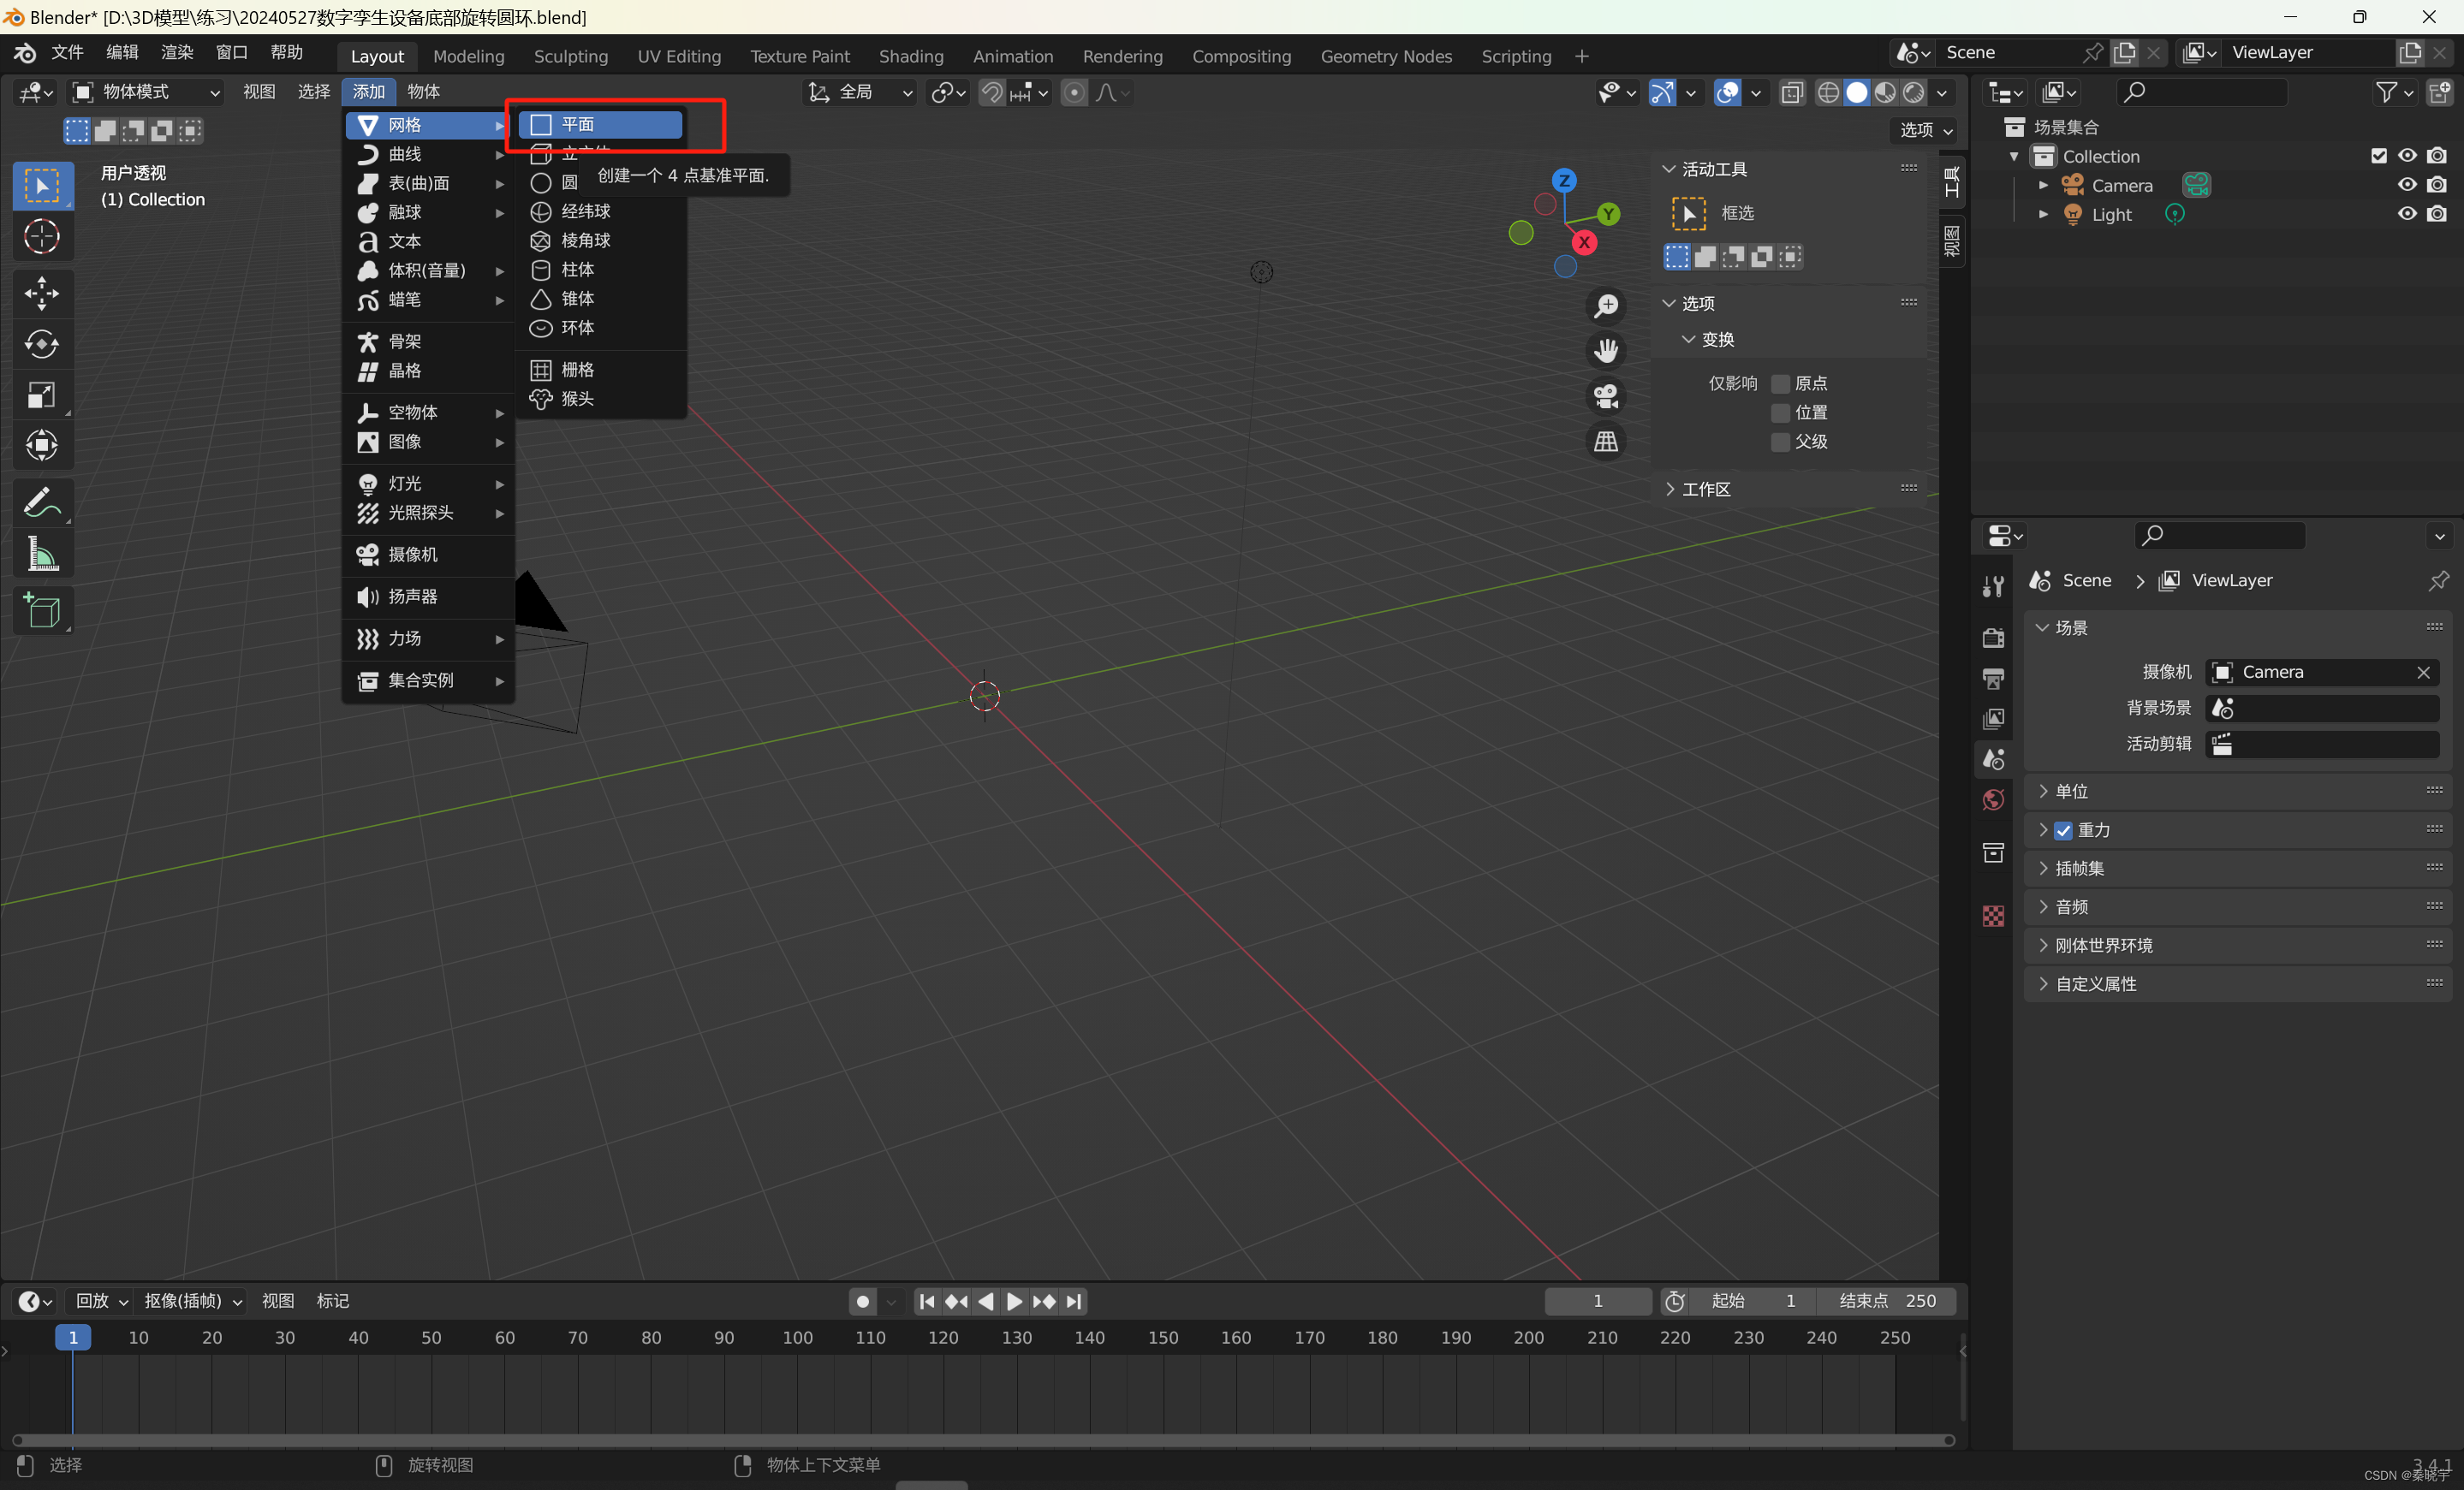This screenshot has width=2464, height=1490.
Task: Uncheck the 重力 gravity checkbox
Action: click(x=2063, y=830)
